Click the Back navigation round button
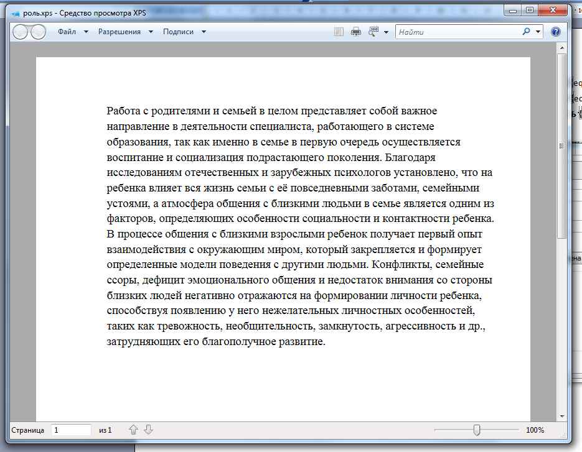Image resolution: width=582 pixels, height=452 pixels. coord(21,32)
